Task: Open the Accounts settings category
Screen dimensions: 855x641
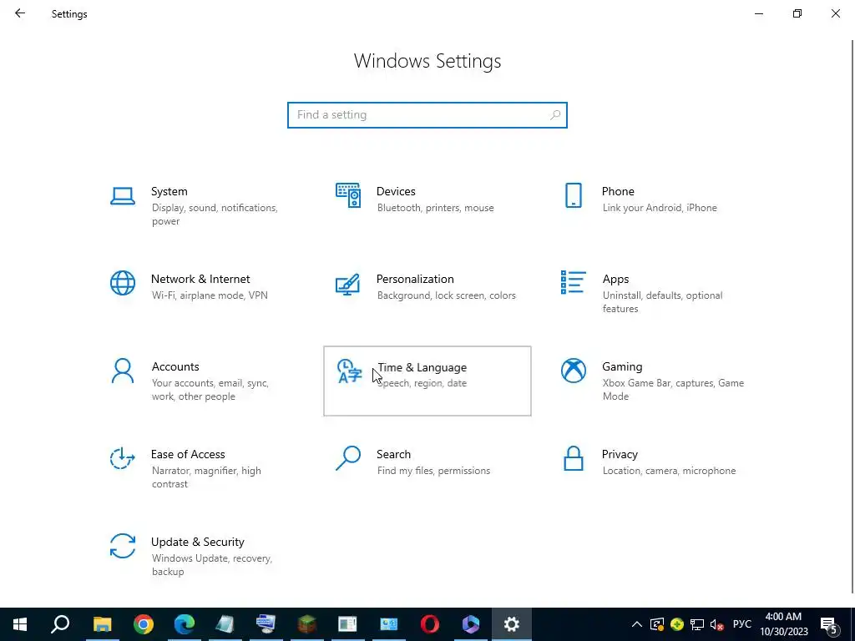Action: 202,381
